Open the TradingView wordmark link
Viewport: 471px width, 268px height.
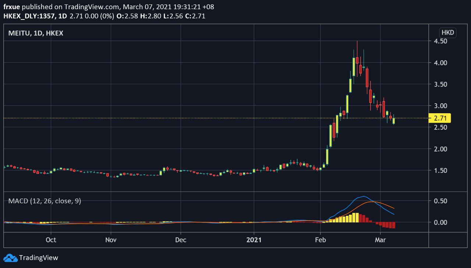coord(39,258)
